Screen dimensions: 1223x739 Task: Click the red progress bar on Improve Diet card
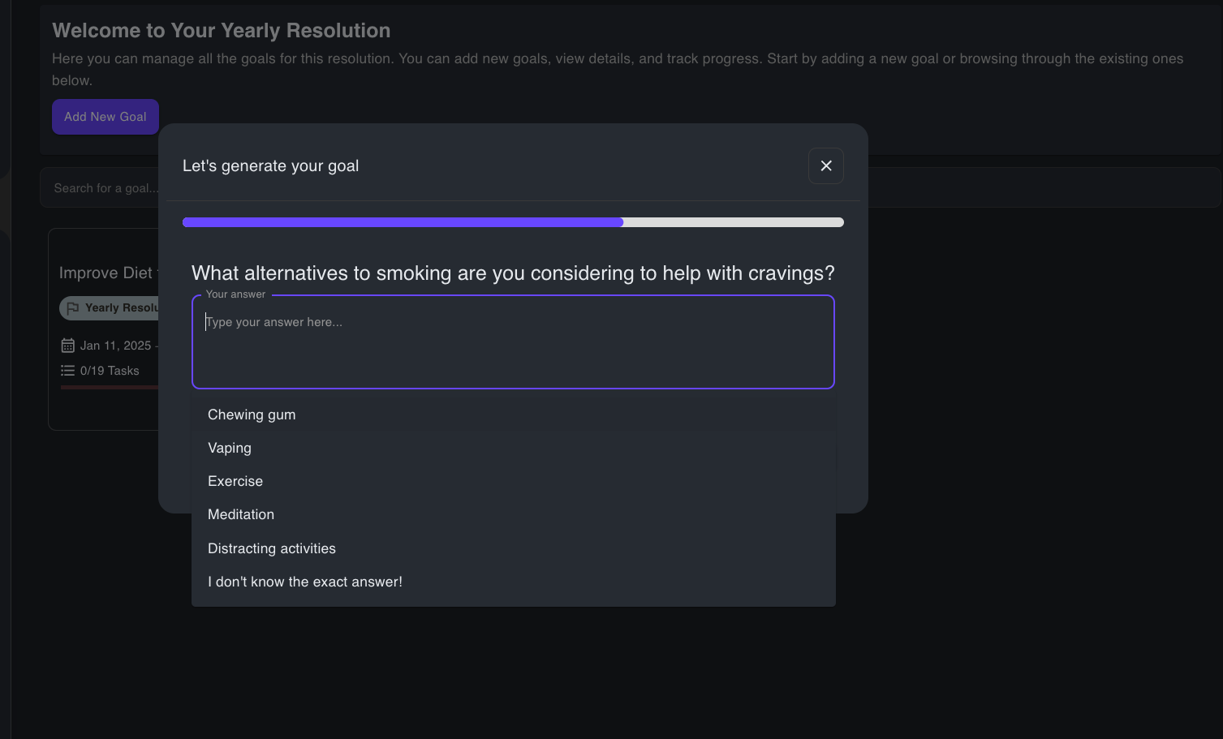[110, 388]
